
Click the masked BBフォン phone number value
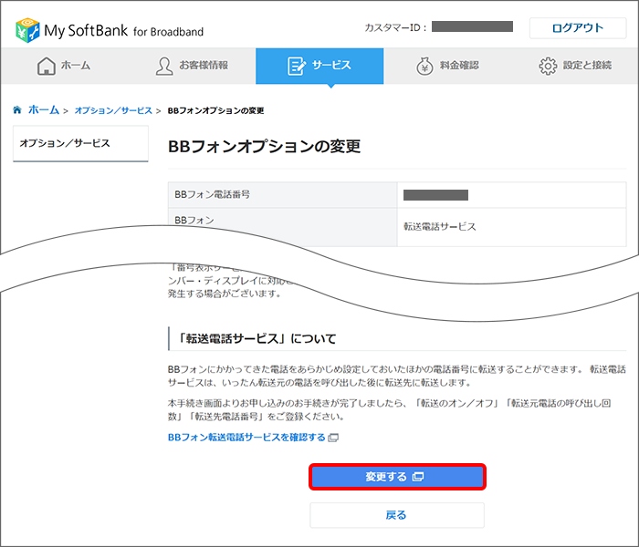435,195
